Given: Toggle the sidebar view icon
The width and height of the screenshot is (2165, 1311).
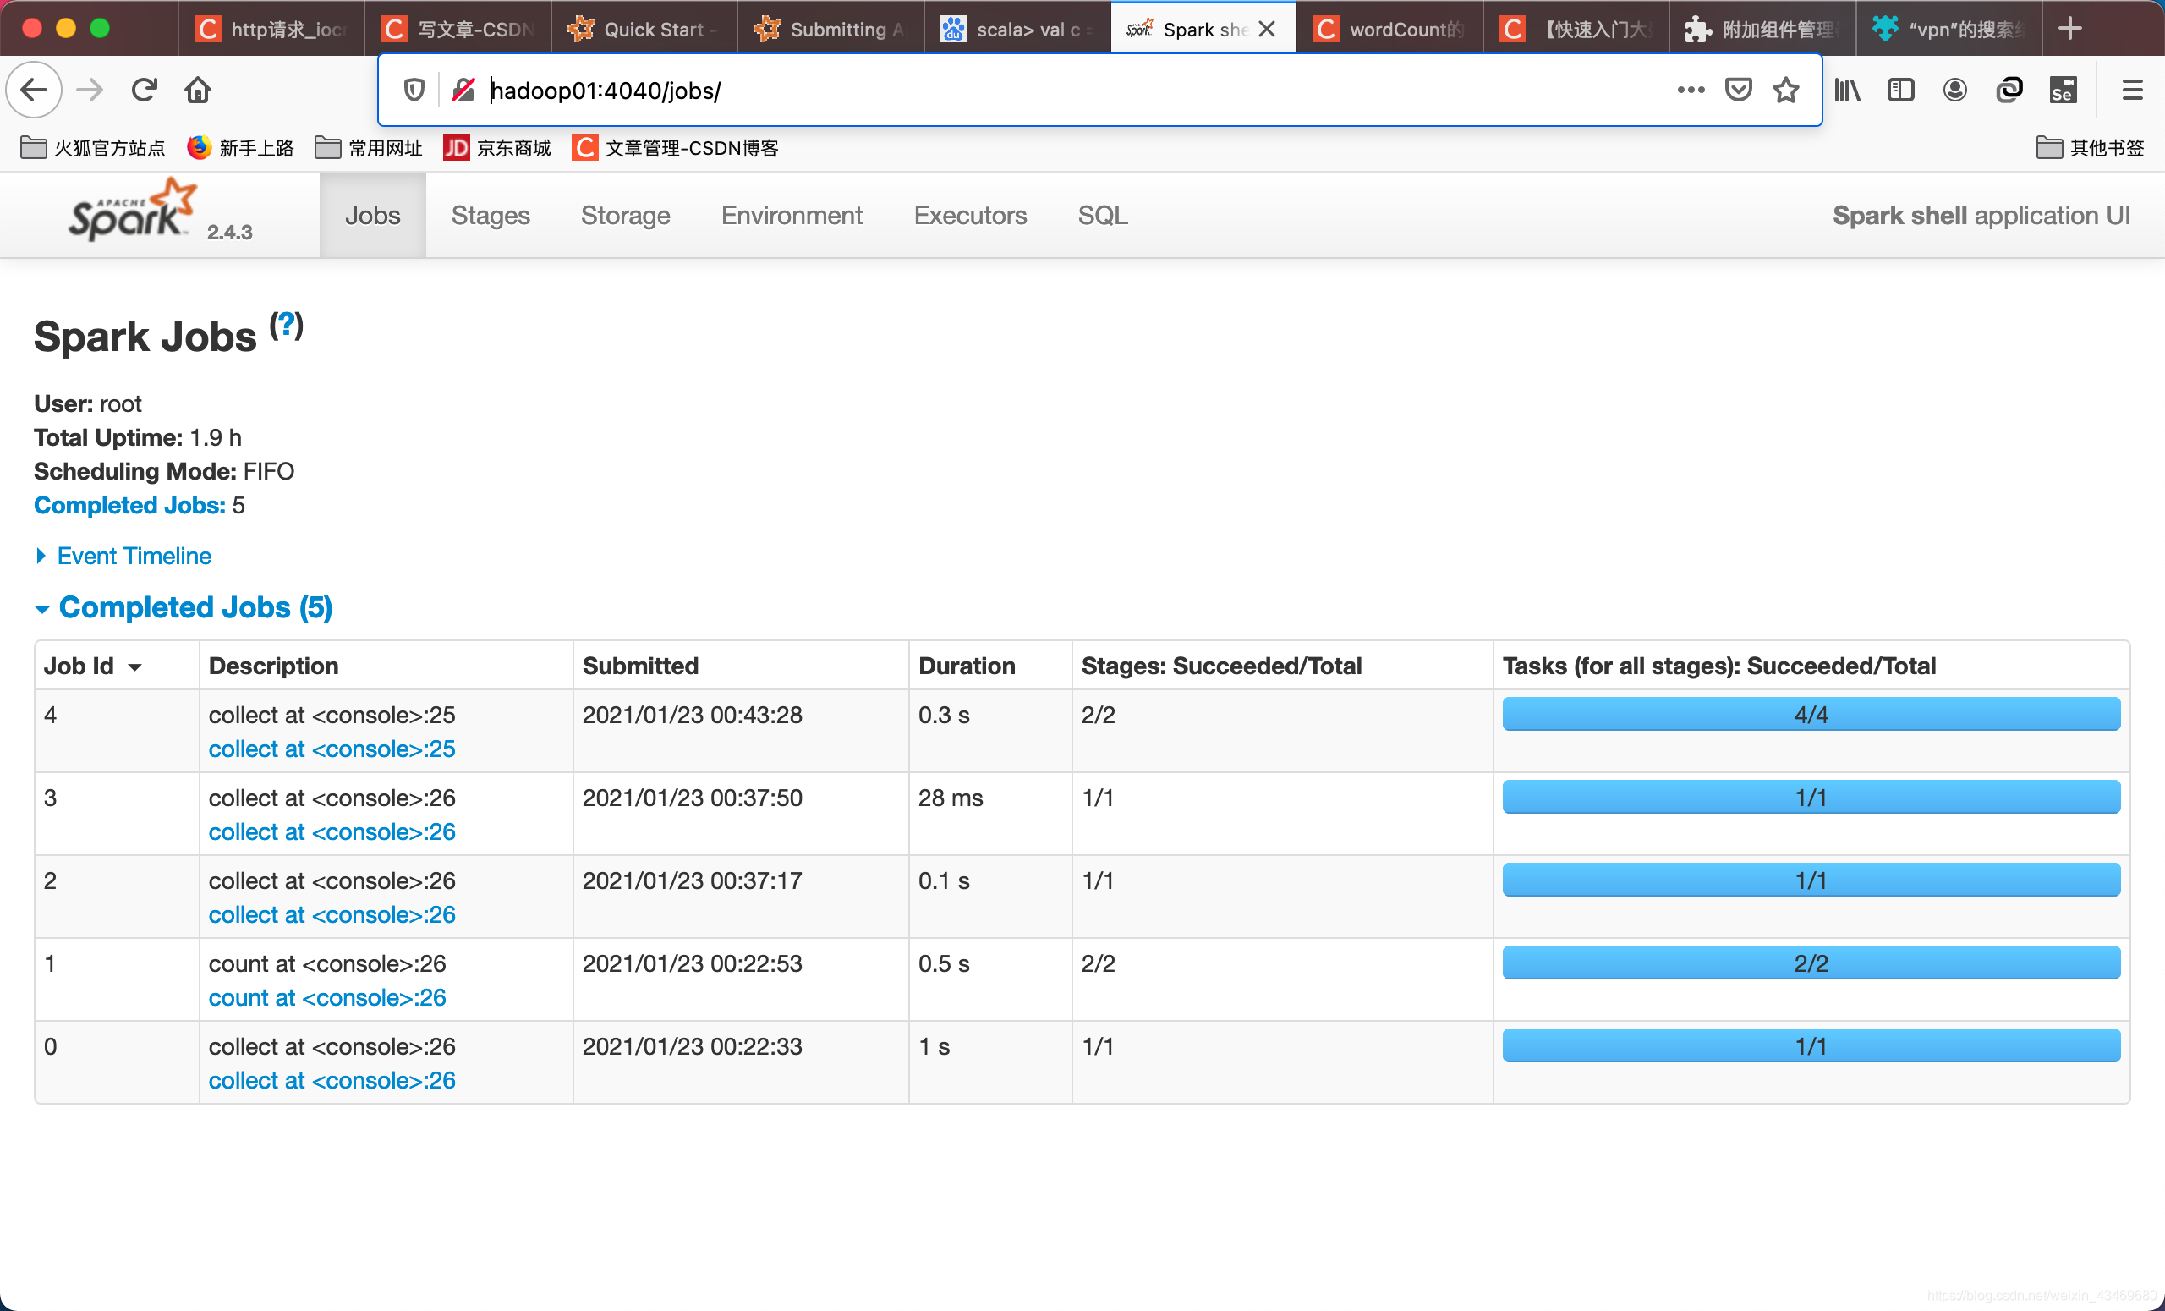Looking at the screenshot, I should click(1900, 90).
